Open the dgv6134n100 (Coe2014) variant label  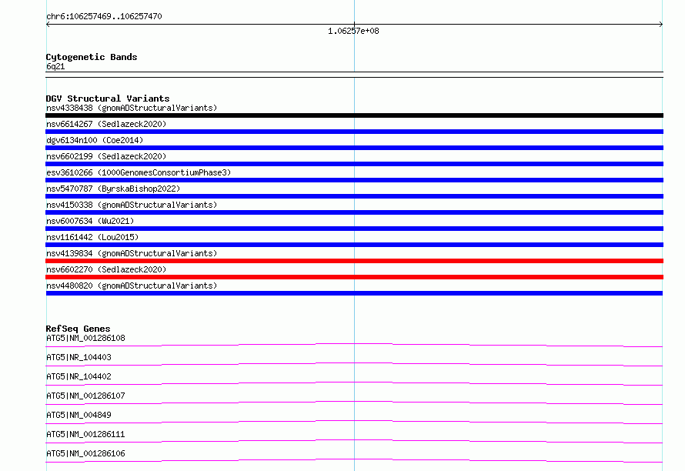pyautogui.click(x=95, y=140)
